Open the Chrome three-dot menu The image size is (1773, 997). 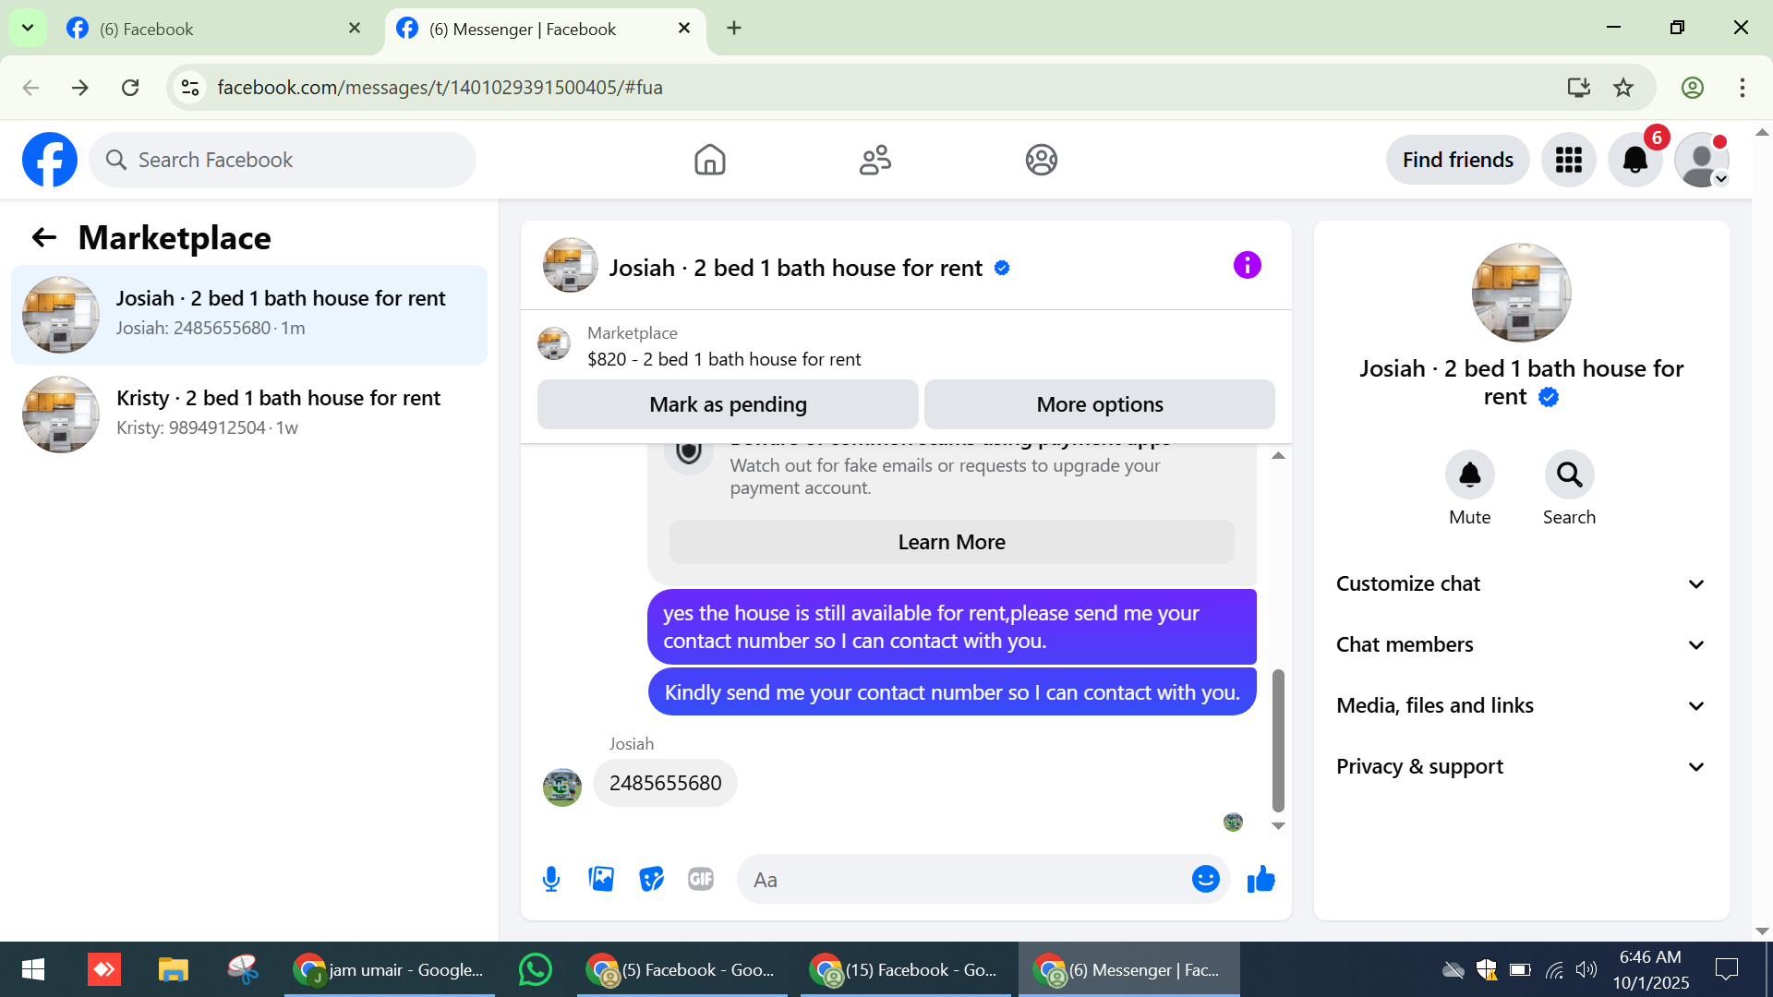[1742, 88]
